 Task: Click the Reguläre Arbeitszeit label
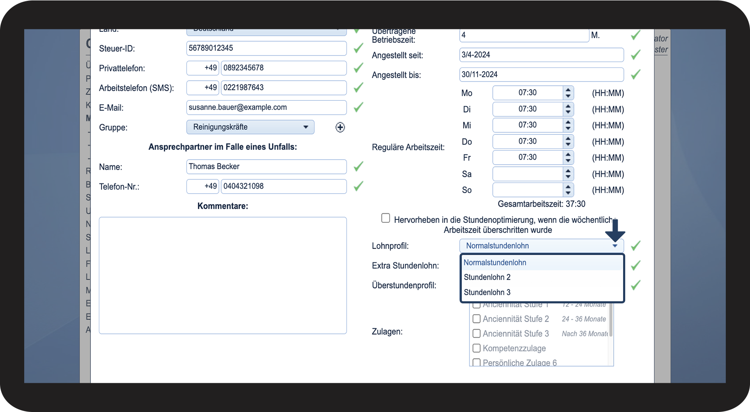pyautogui.click(x=408, y=148)
